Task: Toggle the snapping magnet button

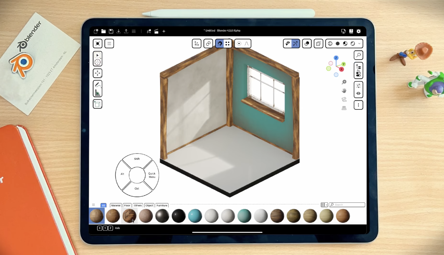Action: (219, 43)
